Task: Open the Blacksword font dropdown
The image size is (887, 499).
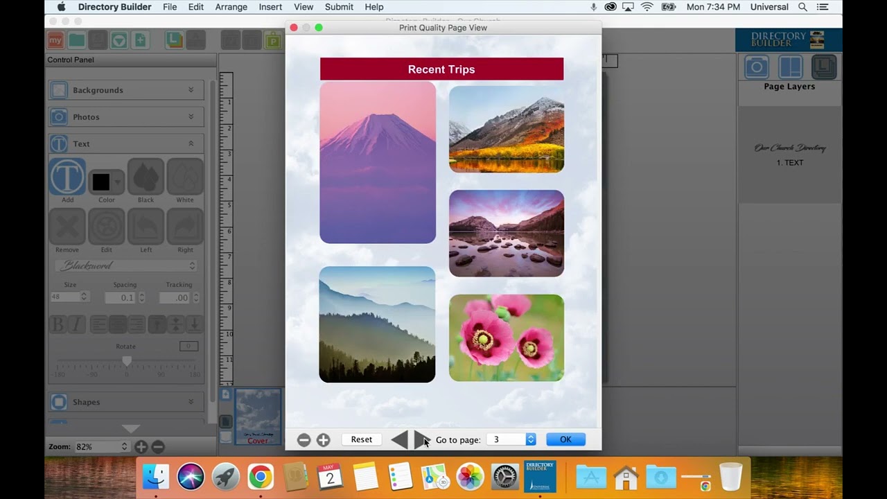Action: pyautogui.click(x=126, y=265)
